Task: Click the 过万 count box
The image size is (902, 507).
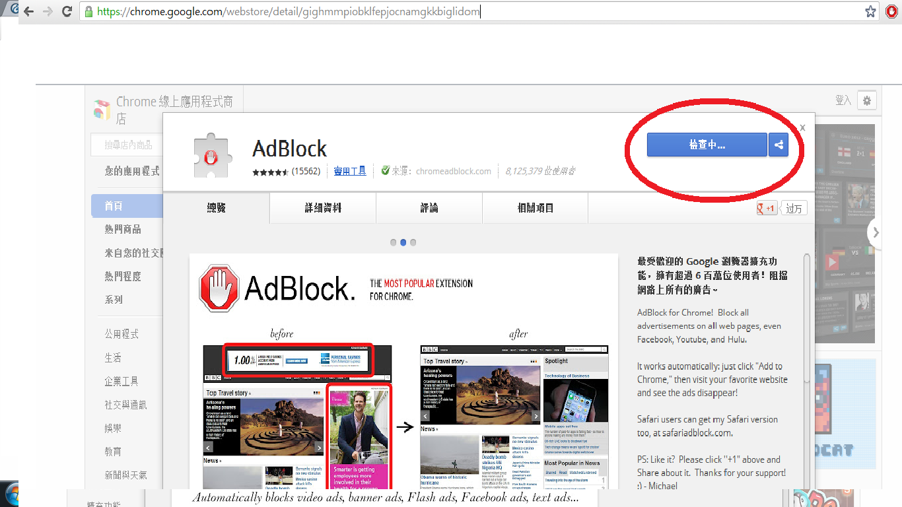Action: point(794,209)
